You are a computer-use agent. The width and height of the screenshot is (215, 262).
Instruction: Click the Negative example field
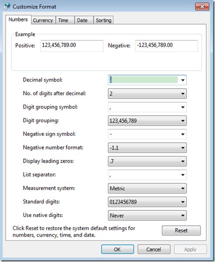pos(166,46)
